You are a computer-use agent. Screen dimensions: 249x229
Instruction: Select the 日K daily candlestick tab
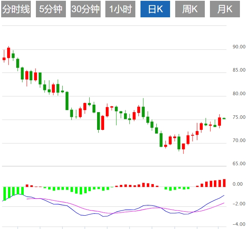[x=155, y=9]
